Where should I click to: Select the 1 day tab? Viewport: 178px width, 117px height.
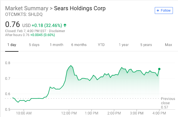click(x=12, y=45)
